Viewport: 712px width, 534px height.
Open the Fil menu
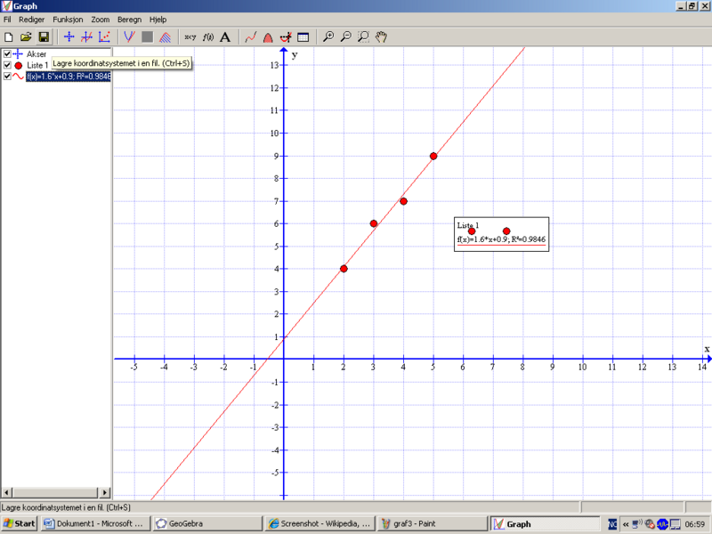[8, 19]
